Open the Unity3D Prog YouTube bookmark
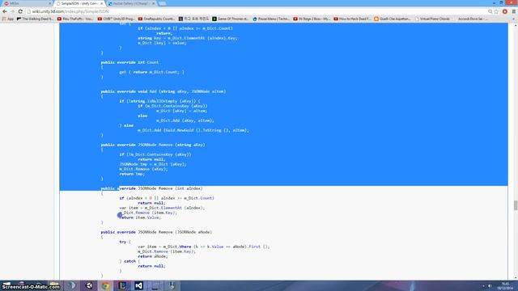Image resolution: width=518 pixels, height=291 pixels. (116, 19)
